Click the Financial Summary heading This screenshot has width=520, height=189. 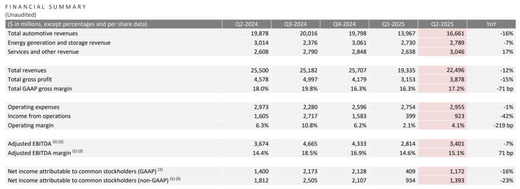(45, 7)
